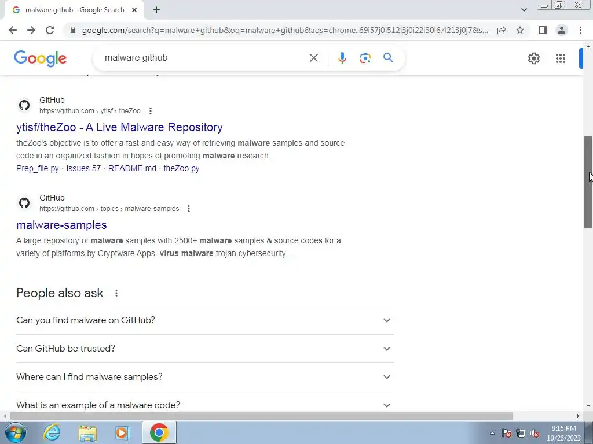The image size is (593, 444).
Task: Launch Internet Explorer from the taskbar
Action: (52, 432)
